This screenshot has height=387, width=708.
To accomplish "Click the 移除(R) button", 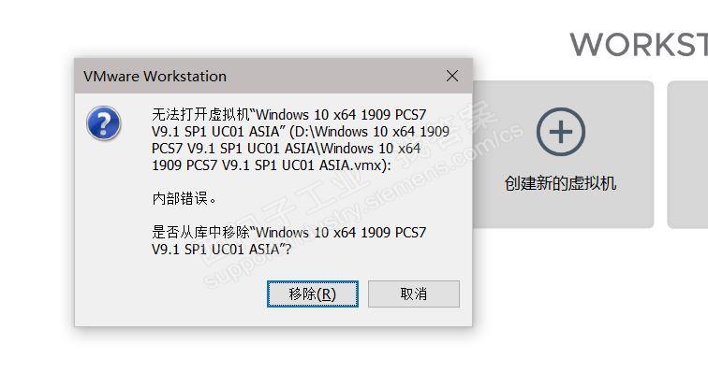I will click(313, 294).
